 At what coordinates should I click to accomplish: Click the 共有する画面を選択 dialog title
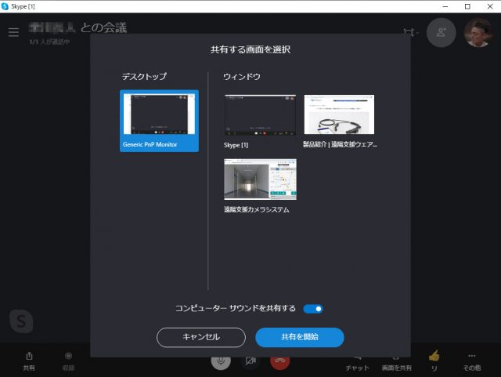pos(250,49)
